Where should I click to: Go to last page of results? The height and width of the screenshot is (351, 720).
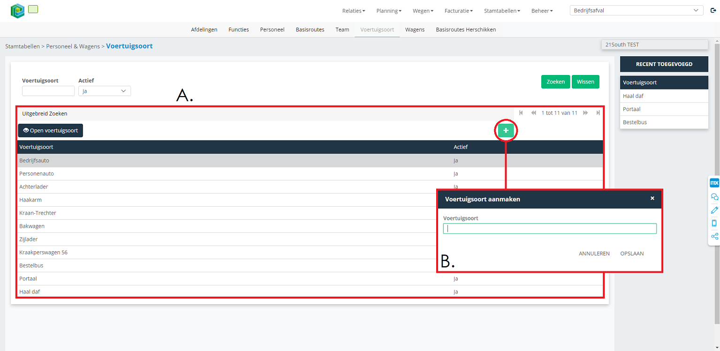click(598, 113)
